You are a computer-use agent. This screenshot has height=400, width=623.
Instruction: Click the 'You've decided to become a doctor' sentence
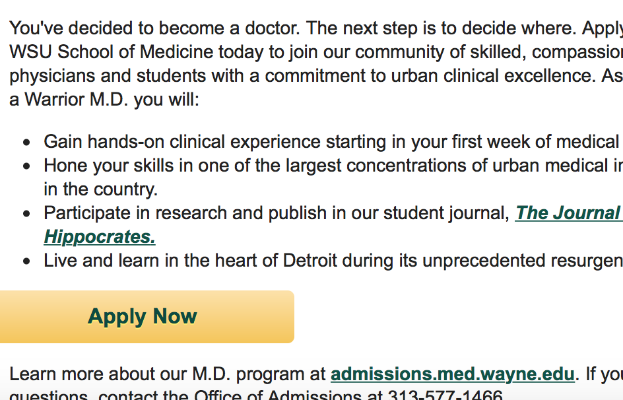coord(154,28)
